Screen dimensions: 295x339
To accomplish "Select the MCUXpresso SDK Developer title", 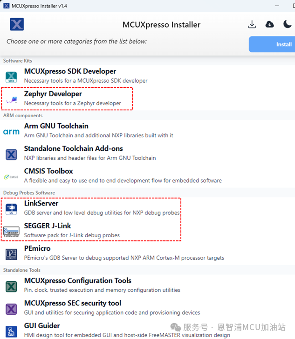I will click(70, 71).
